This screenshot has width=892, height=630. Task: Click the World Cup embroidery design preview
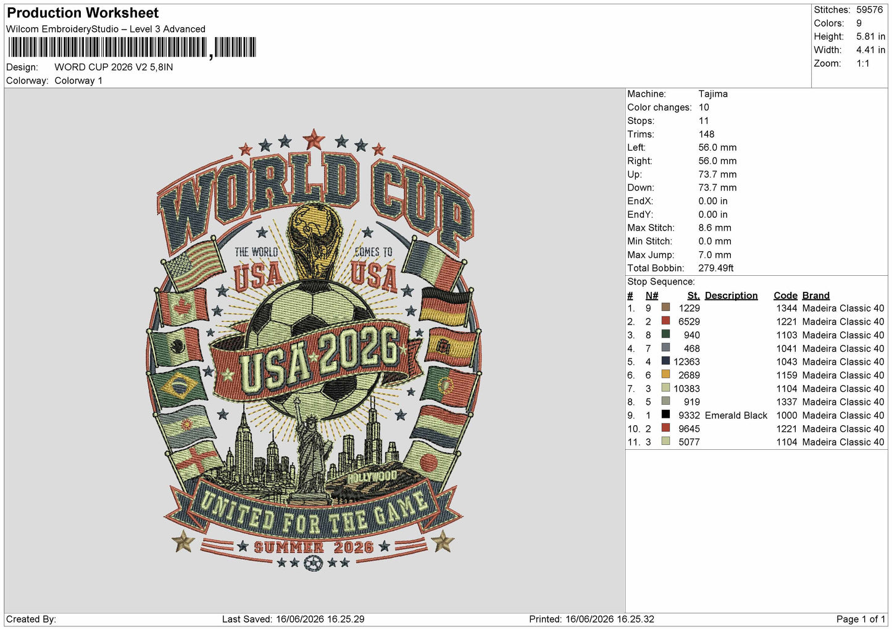[314, 350]
